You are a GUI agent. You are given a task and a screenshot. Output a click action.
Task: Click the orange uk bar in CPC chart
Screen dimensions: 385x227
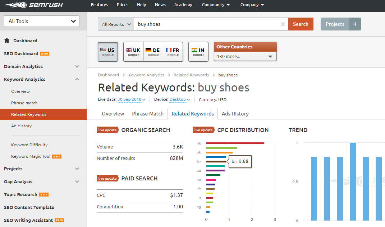pos(219,152)
